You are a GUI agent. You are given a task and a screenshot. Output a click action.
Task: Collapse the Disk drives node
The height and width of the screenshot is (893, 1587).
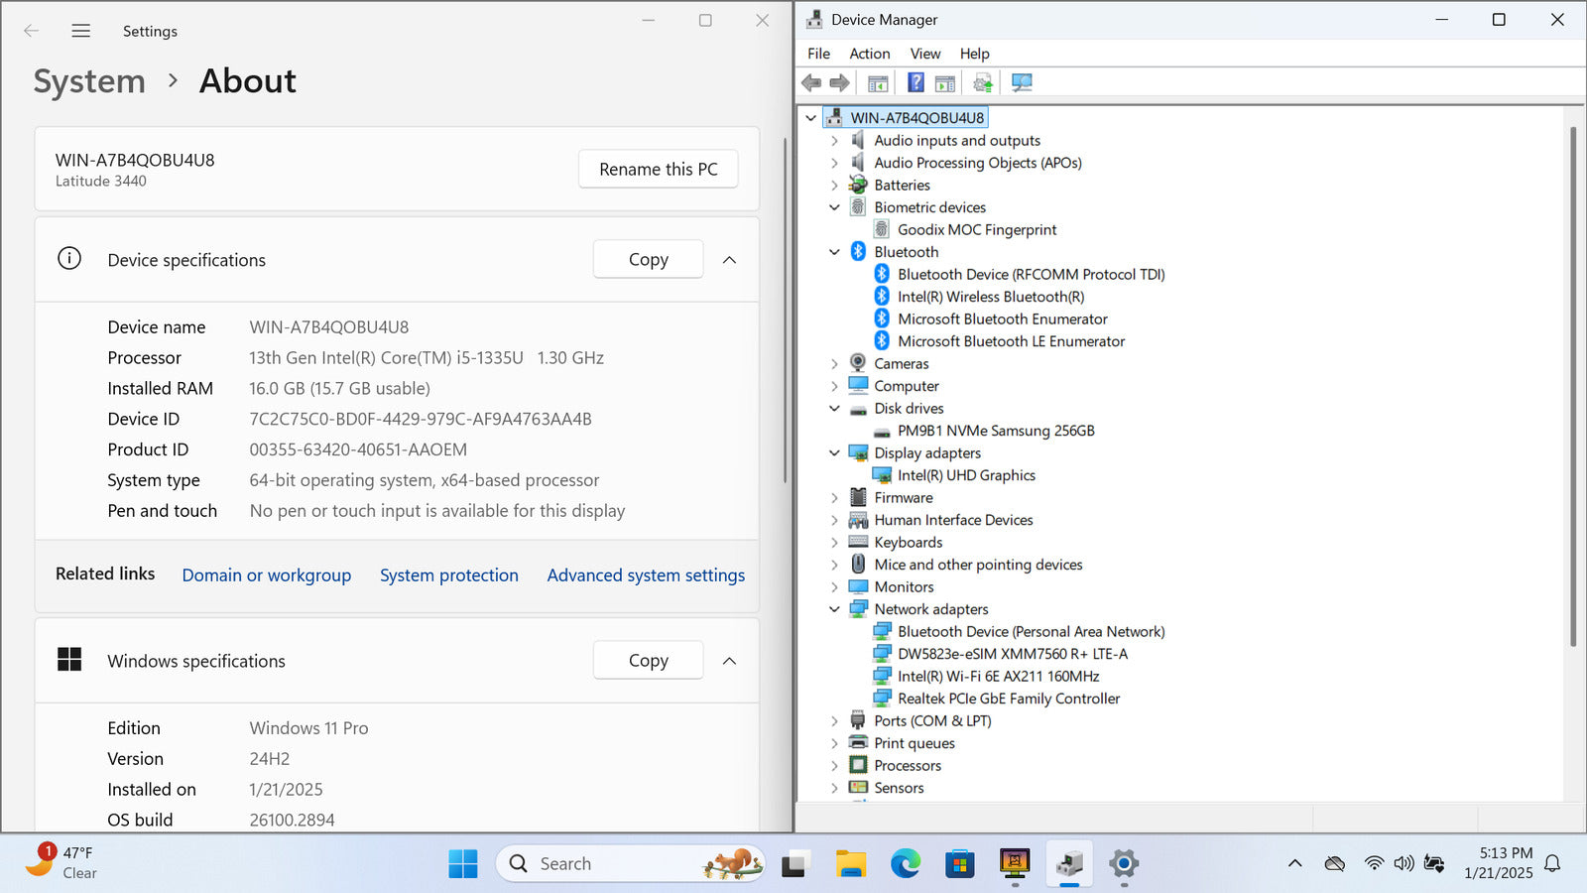click(x=834, y=409)
